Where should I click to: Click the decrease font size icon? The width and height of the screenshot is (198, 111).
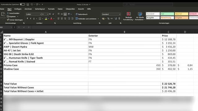[x=53, y=14]
